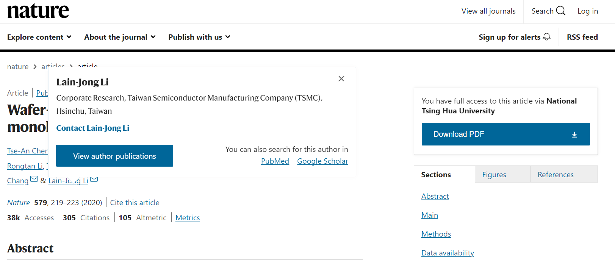This screenshot has height=263, width=615.
Task: Open View all journals
Action: [x=488, y=11]
